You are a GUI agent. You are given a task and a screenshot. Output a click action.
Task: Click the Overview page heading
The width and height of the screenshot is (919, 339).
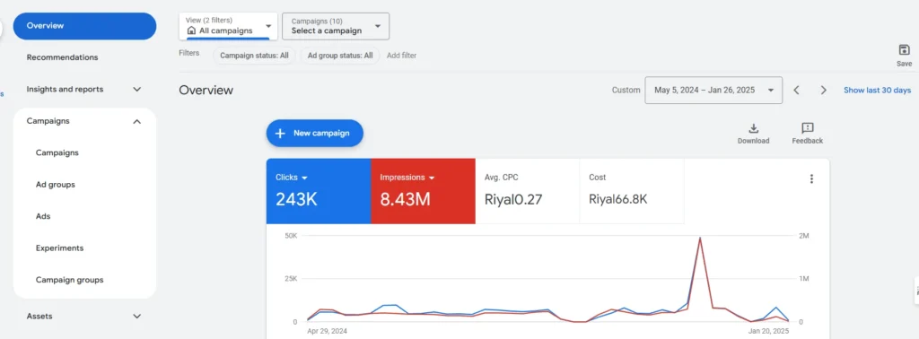pyautogui.click(x=206, y=91)
